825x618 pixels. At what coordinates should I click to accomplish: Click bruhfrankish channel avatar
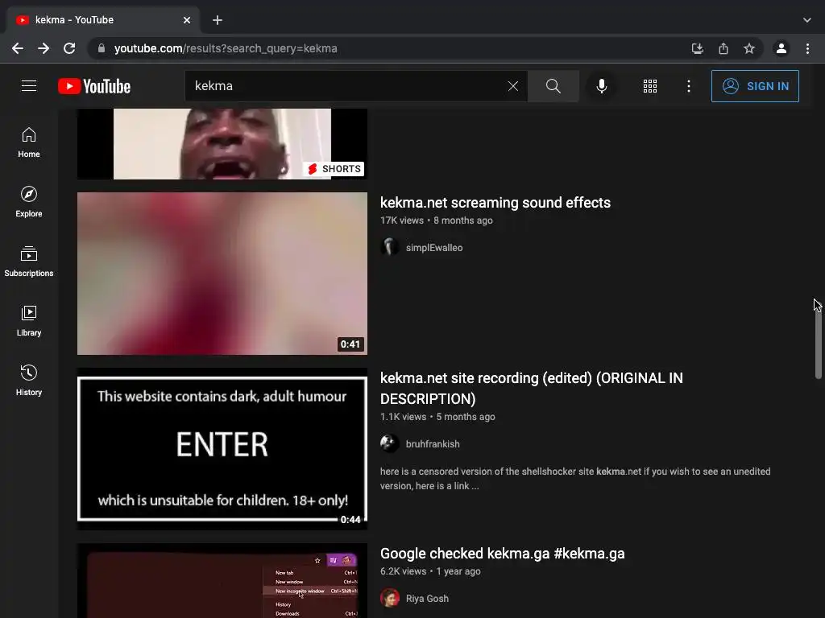tap(389, 443)
